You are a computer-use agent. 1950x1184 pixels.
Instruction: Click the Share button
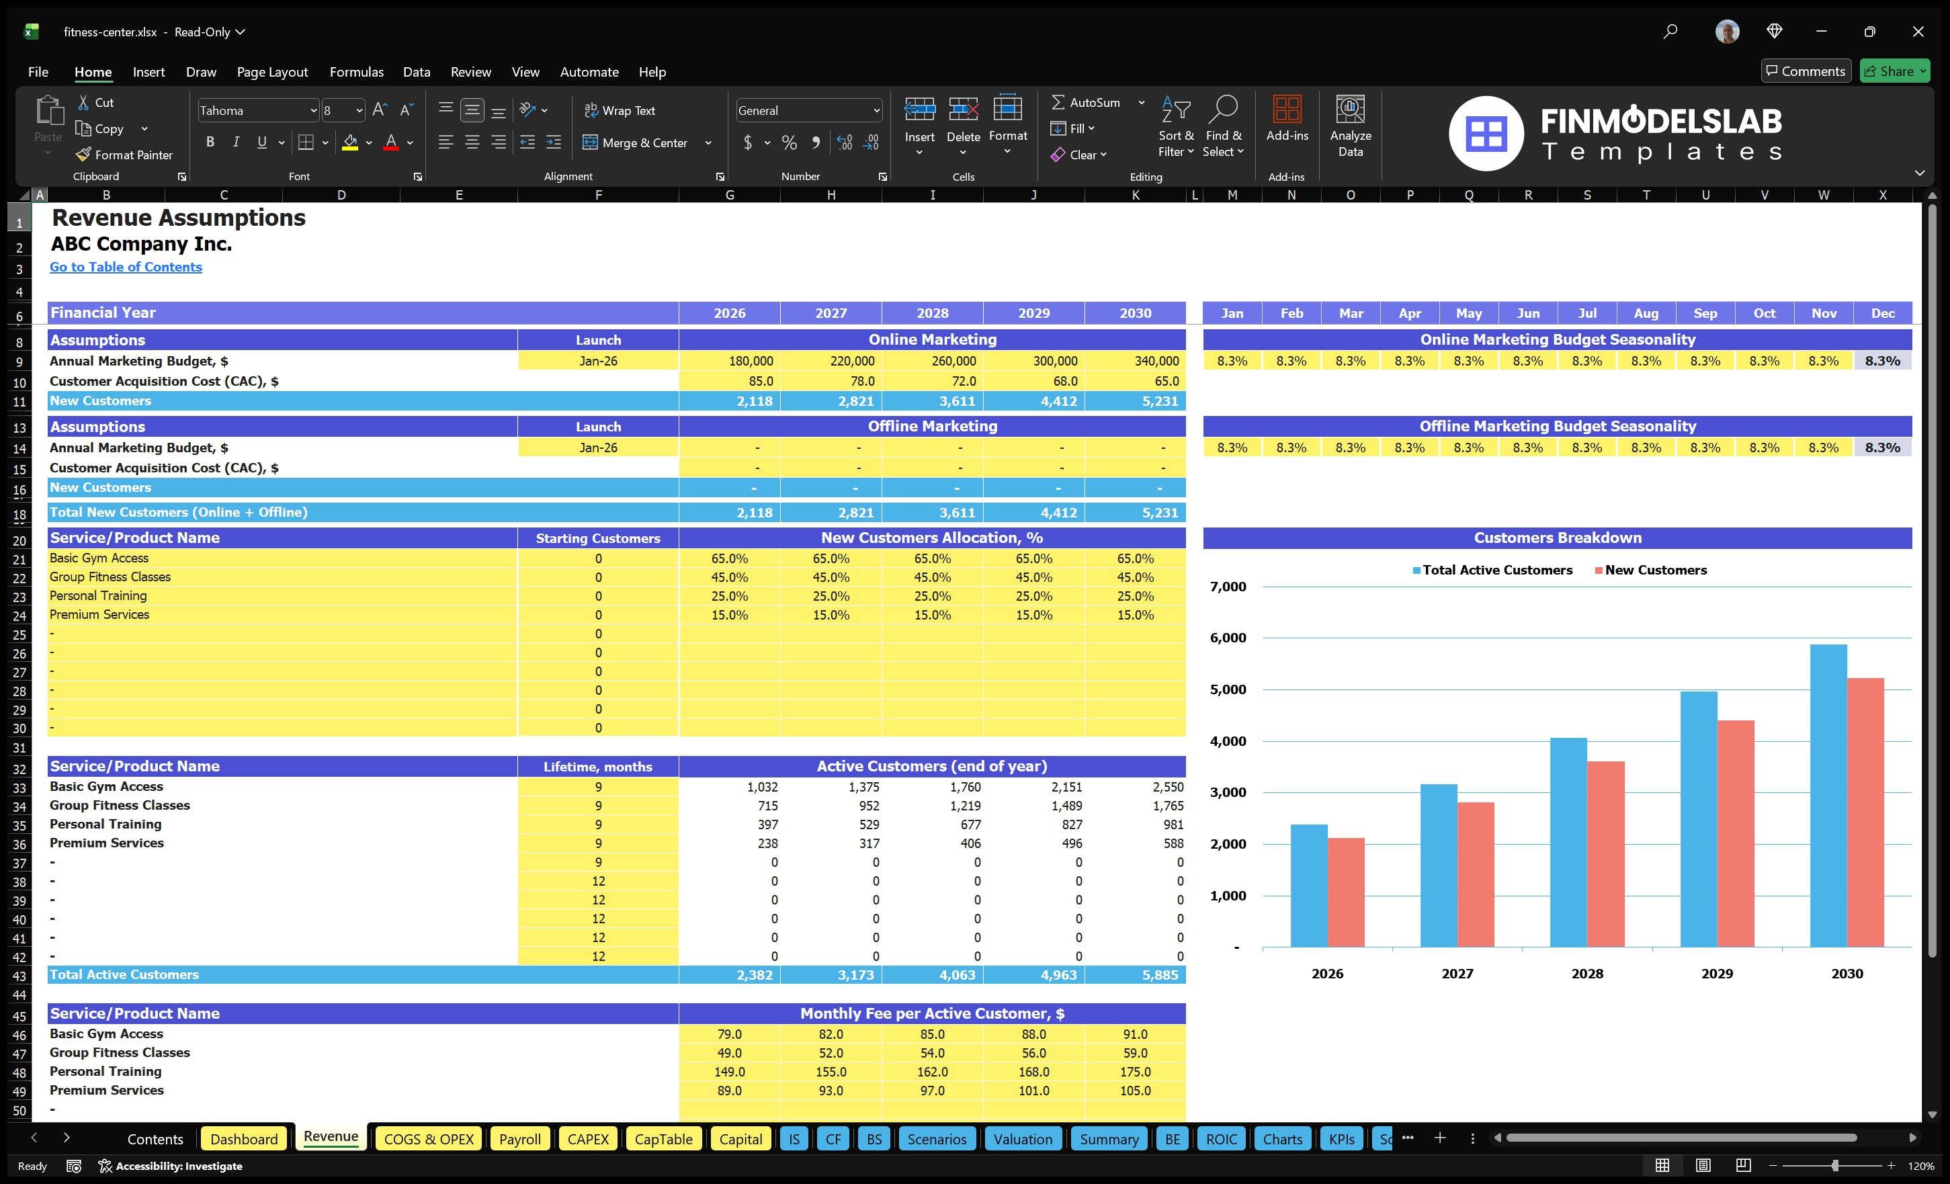[1895, 71]
